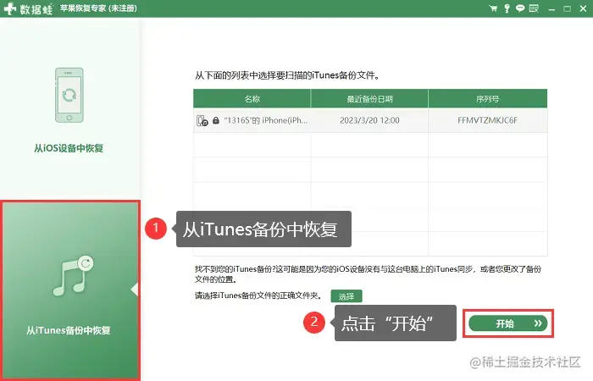
Task: Sort by the 序列号 column header
Action: [487, 99]
